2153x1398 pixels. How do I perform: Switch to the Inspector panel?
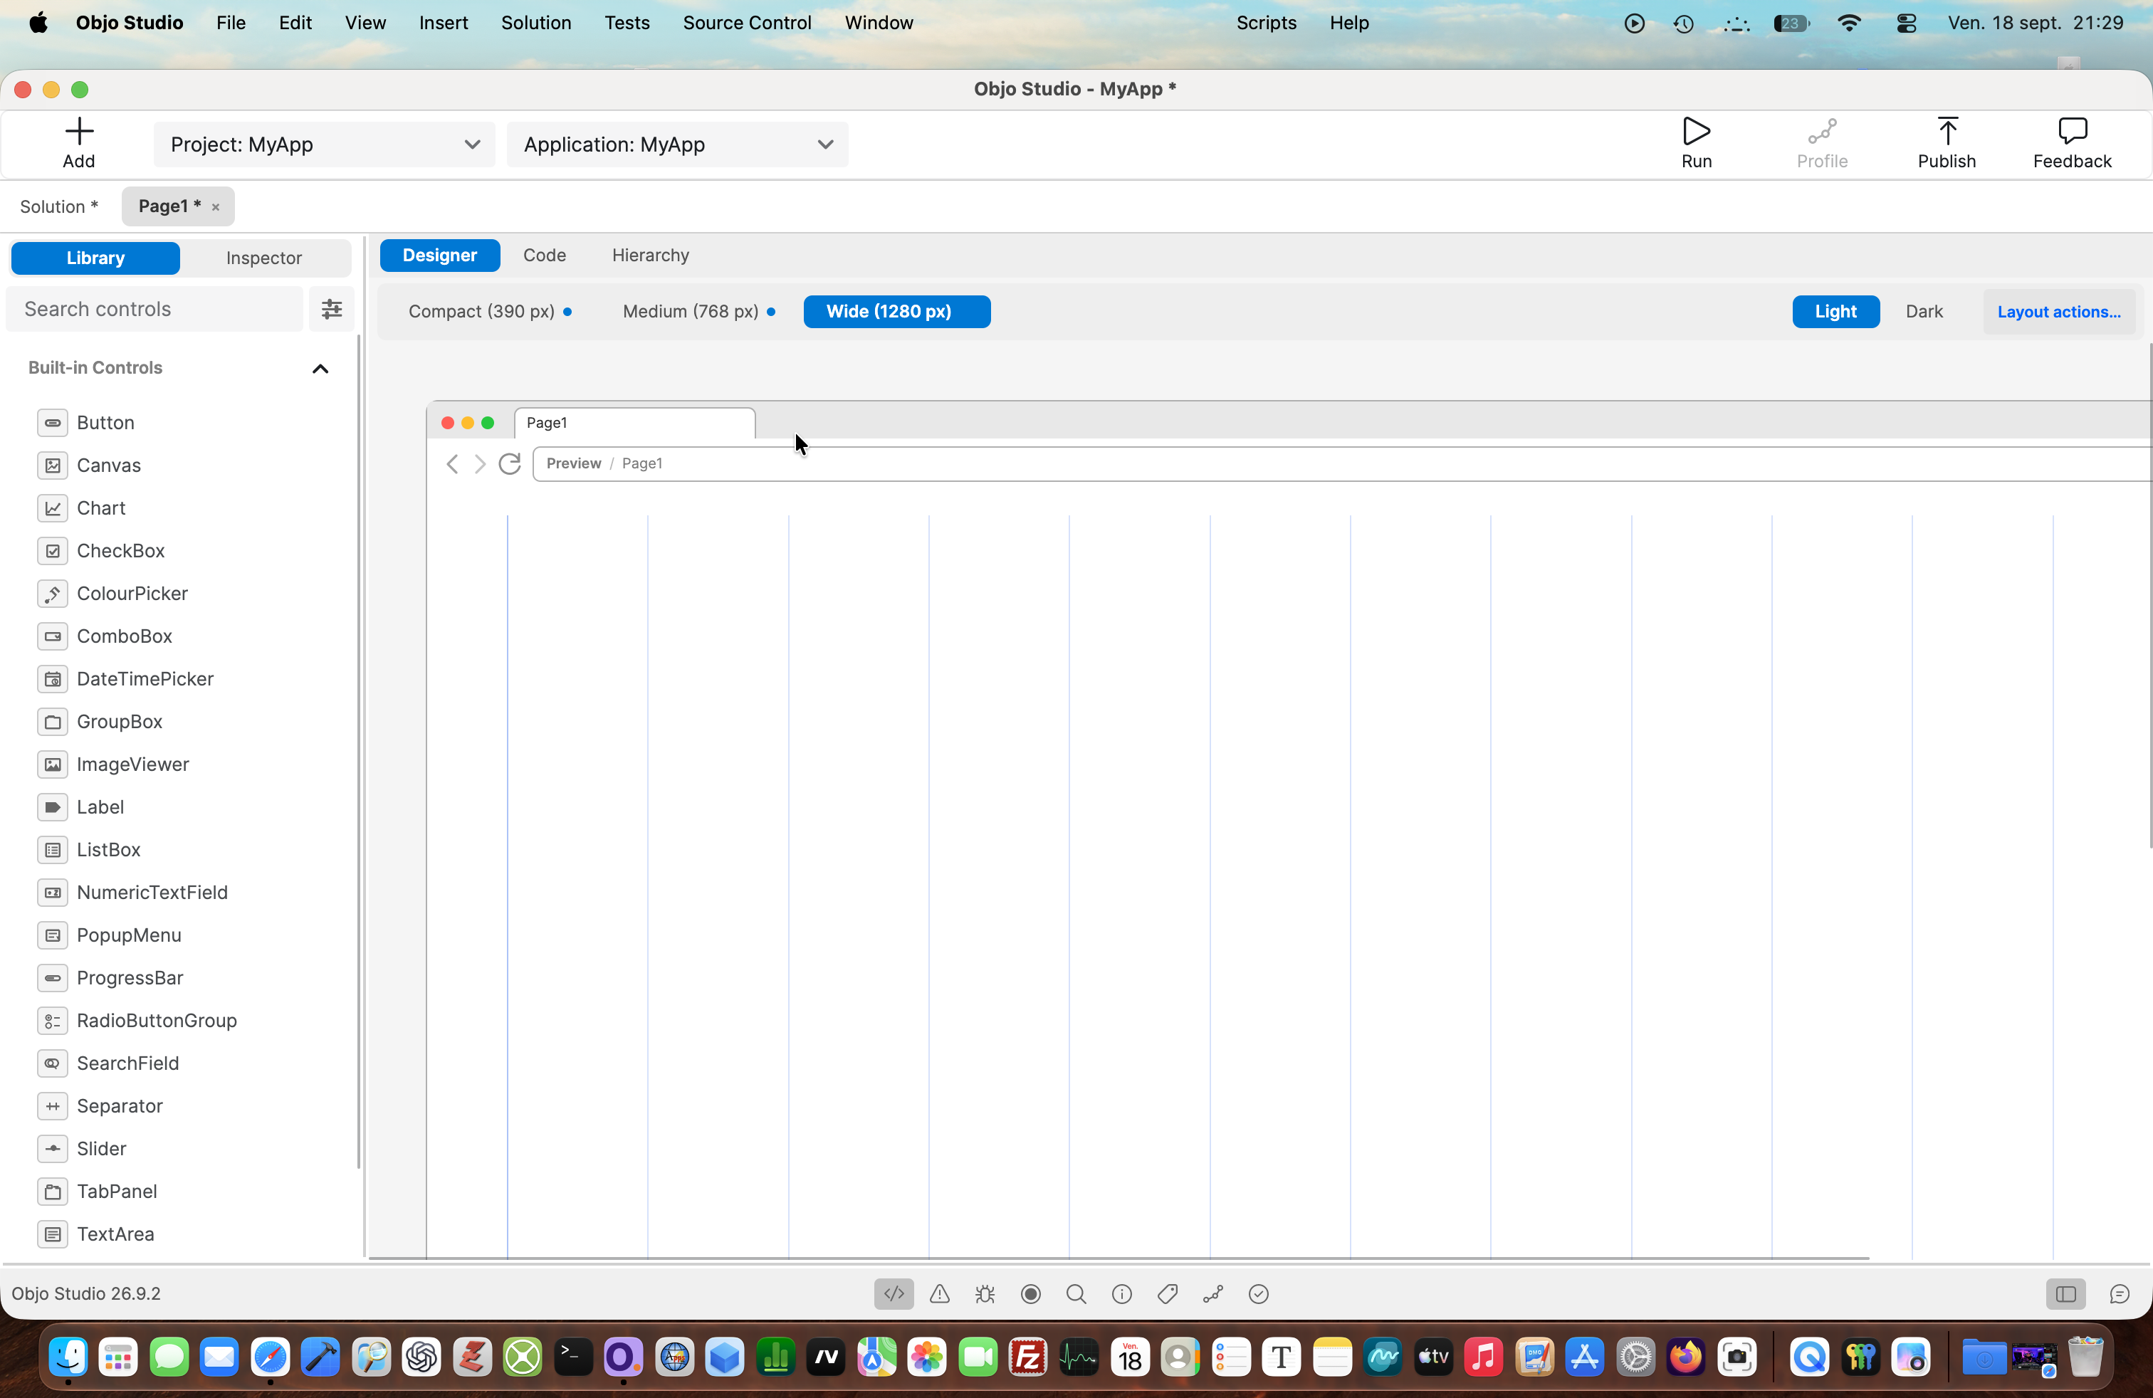pos(264,258)
